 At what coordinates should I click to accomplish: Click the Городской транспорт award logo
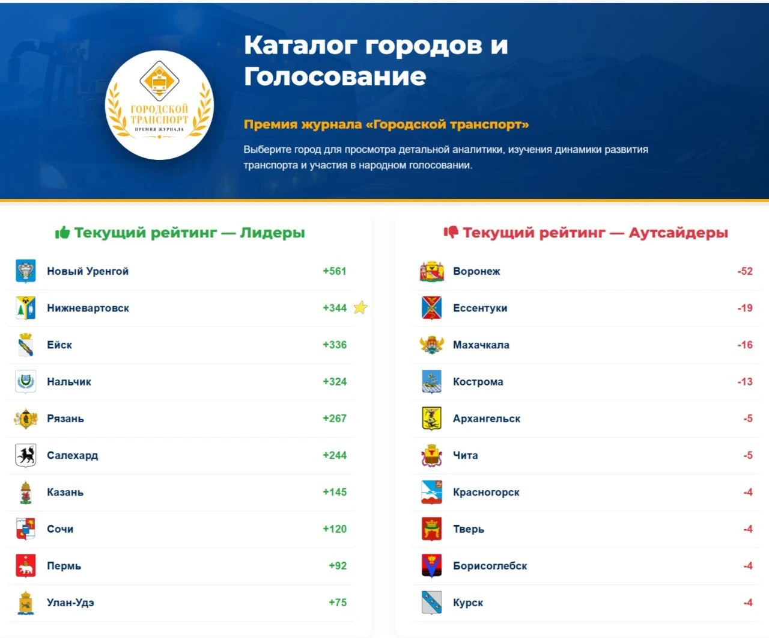pyautogui.click(x=159, y=105)
